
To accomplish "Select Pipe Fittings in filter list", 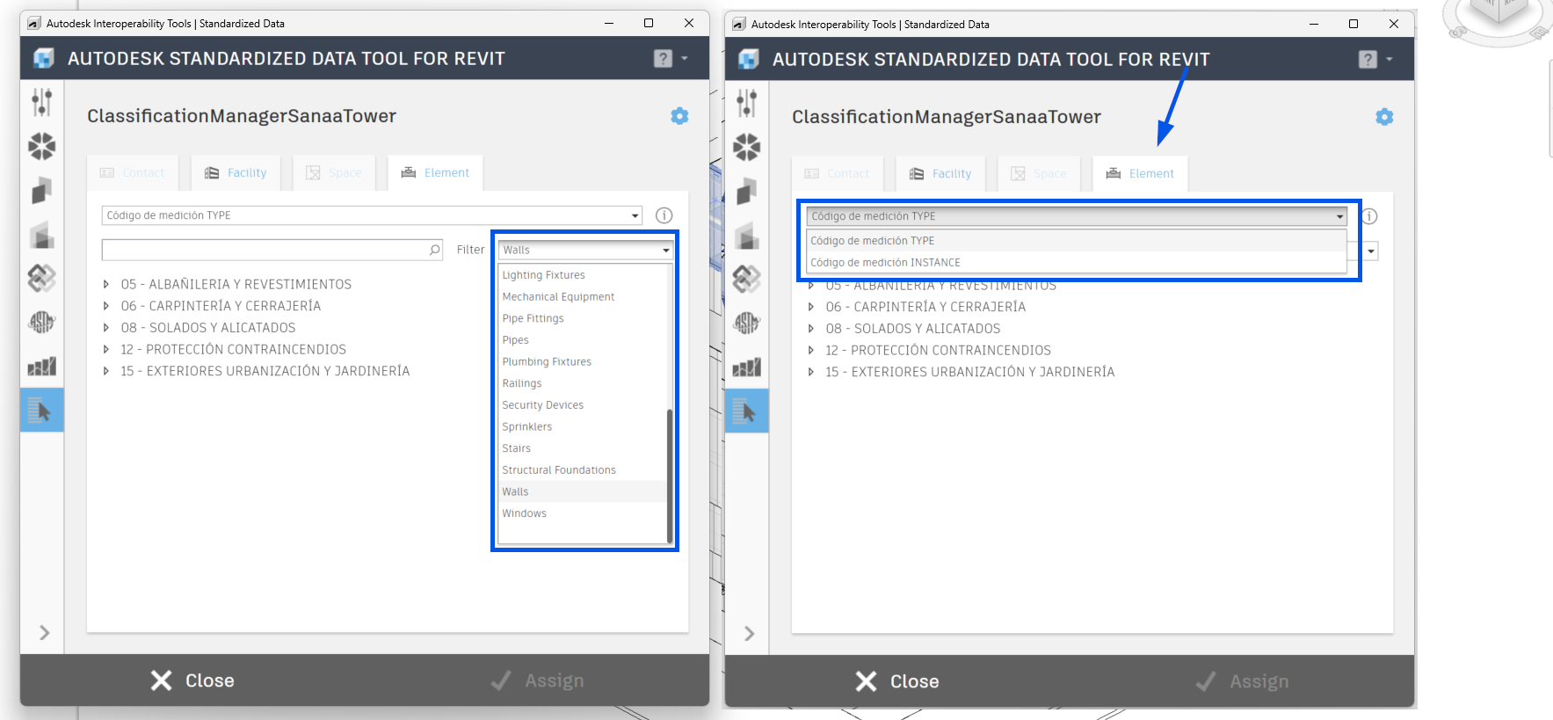I will click(583, 318).
